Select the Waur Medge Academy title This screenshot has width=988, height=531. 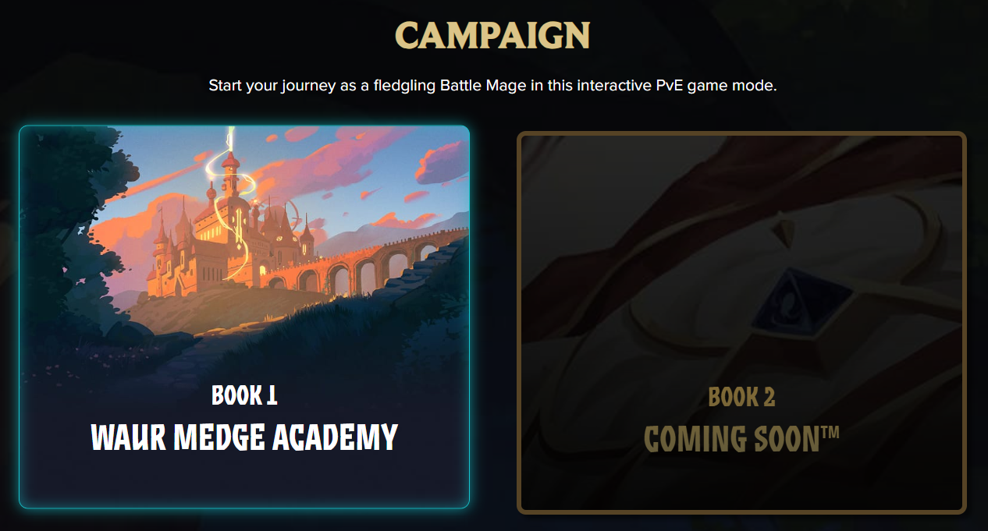[x=244, y=438]
